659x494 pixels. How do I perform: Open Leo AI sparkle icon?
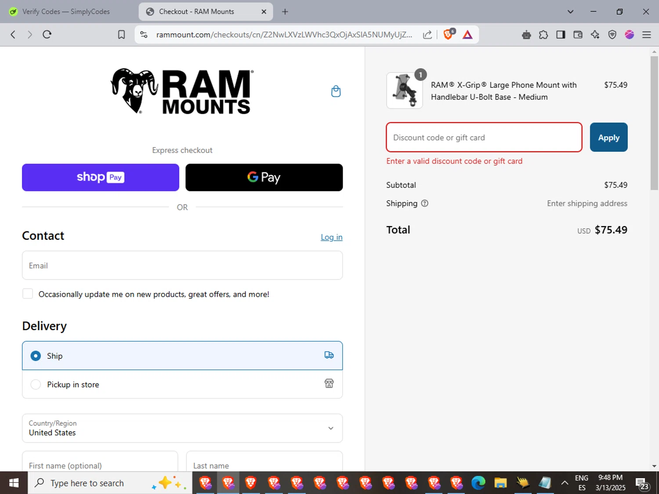coord(595,35)
